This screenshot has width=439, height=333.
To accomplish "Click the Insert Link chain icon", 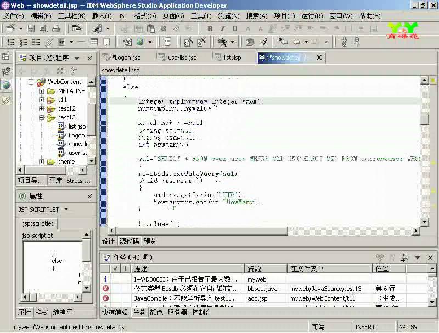I will 49,42.
